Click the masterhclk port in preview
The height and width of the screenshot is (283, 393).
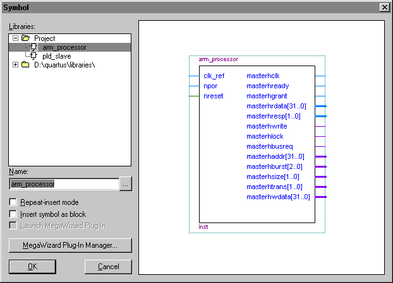point(264,76)
